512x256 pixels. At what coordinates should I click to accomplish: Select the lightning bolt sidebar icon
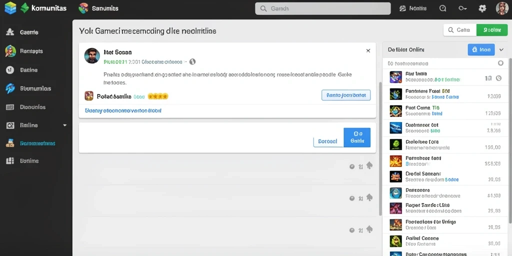tap(10, 88)
